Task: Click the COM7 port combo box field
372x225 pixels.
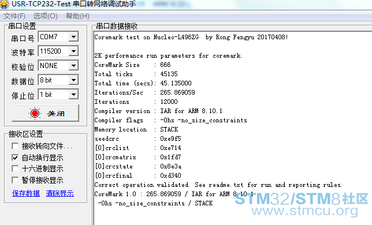Action: point(58,37)
